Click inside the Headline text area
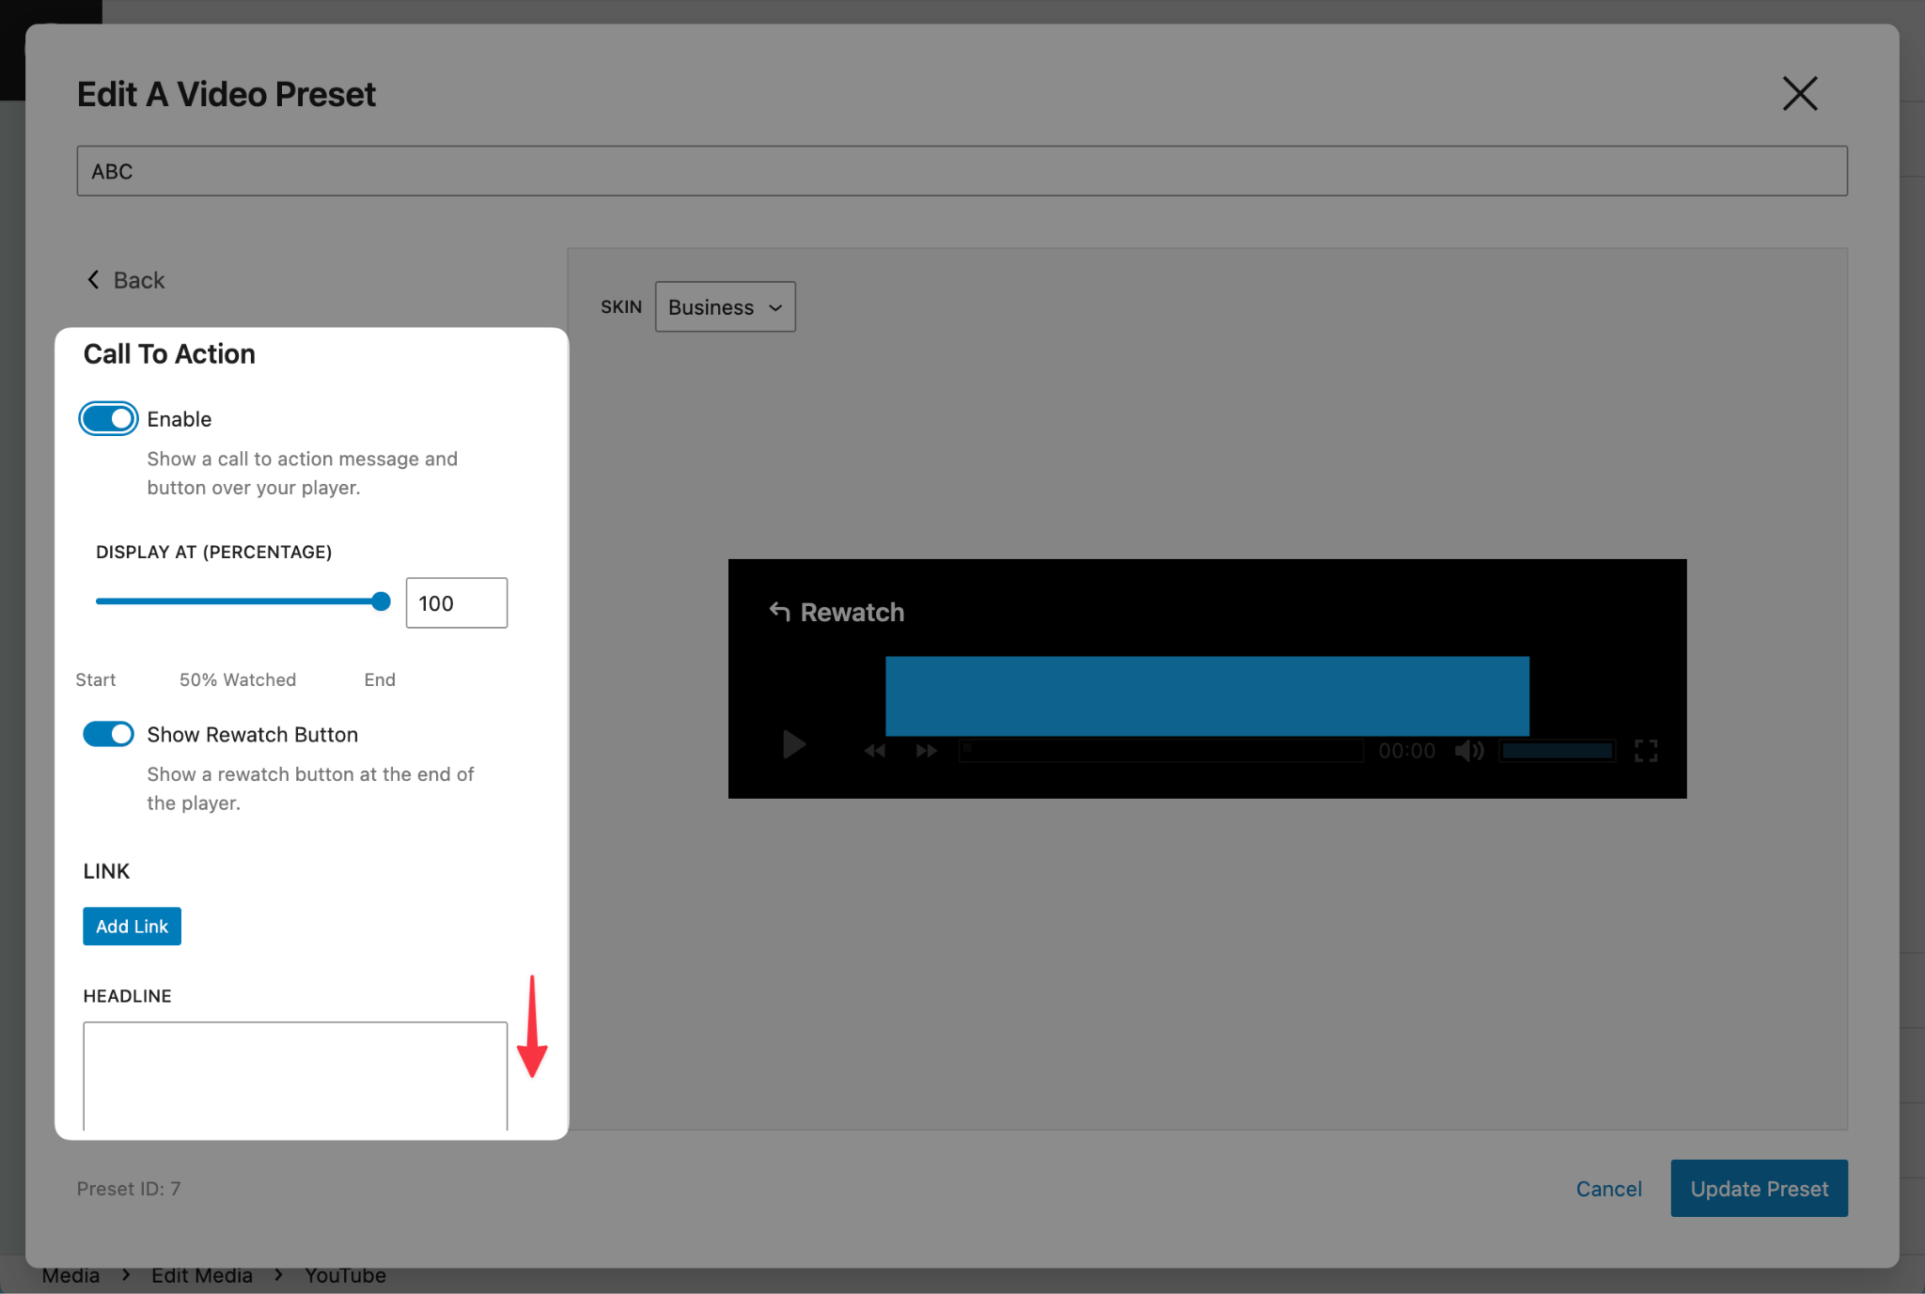The height and width of the screenshot is (1294, 1925). (x=294, y=1076)
